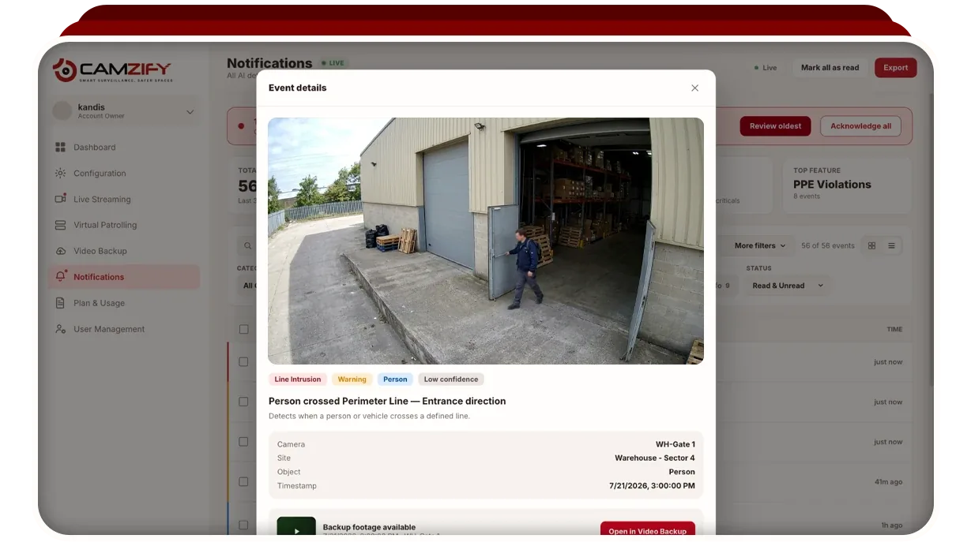Click the green LIVE badge beside Notifications
This screenshot has height=546, width=971.
point(332,63)
